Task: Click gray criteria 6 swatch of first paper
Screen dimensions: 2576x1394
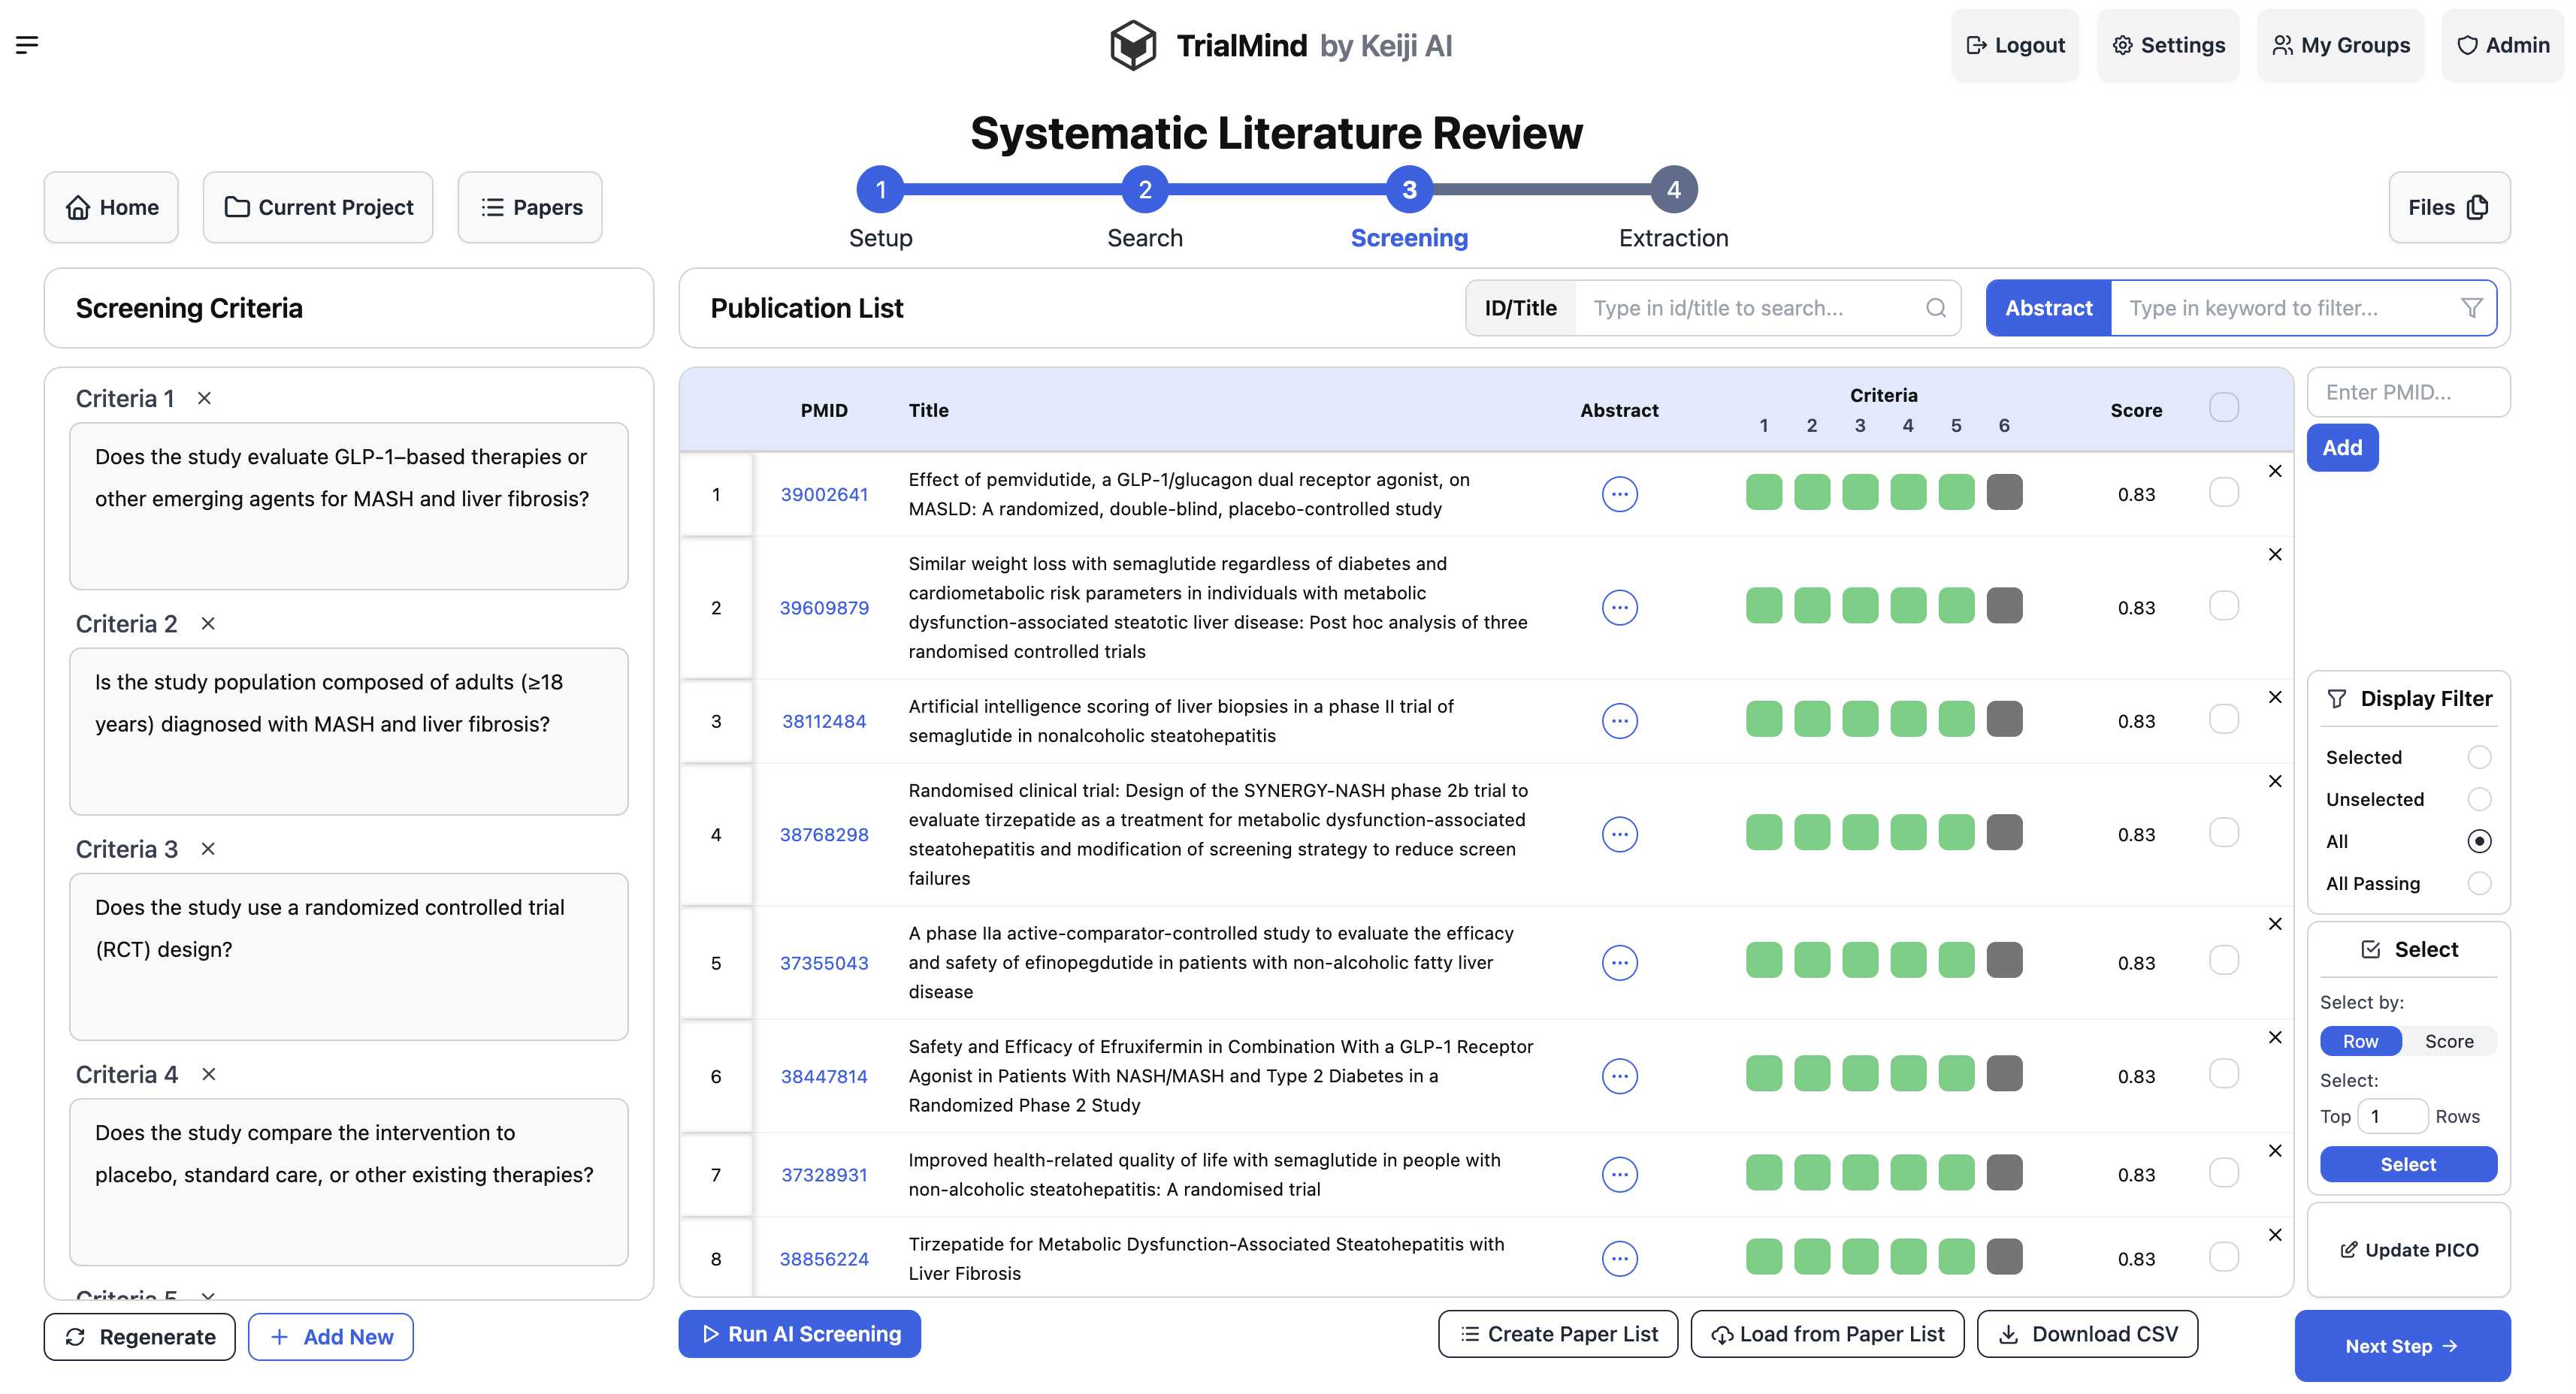Action: click(2003, 493)
